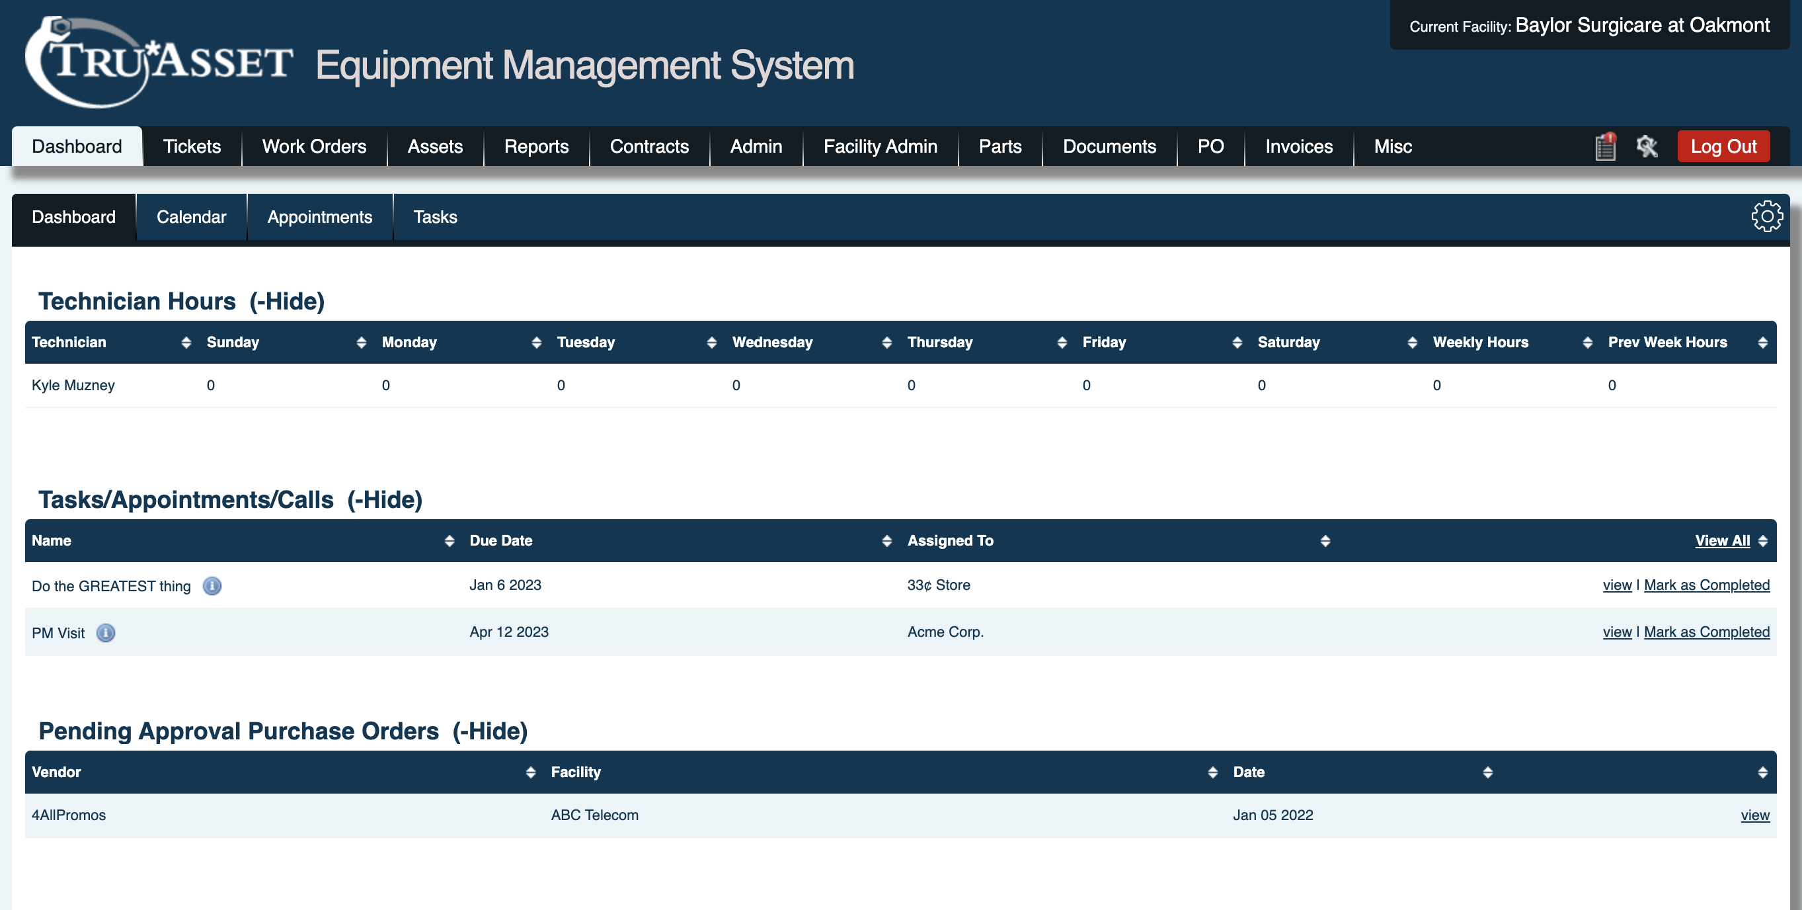Sort by Saturday column arrows
Viewport: 1802px width, 910px height.
1413,343
